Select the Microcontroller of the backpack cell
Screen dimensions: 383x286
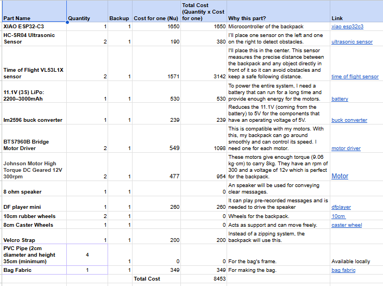coord(278,27)
